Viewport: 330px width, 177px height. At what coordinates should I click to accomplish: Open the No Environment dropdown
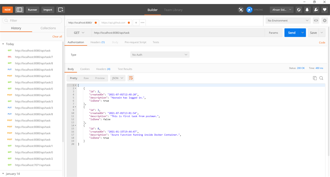tap(288, 21)
